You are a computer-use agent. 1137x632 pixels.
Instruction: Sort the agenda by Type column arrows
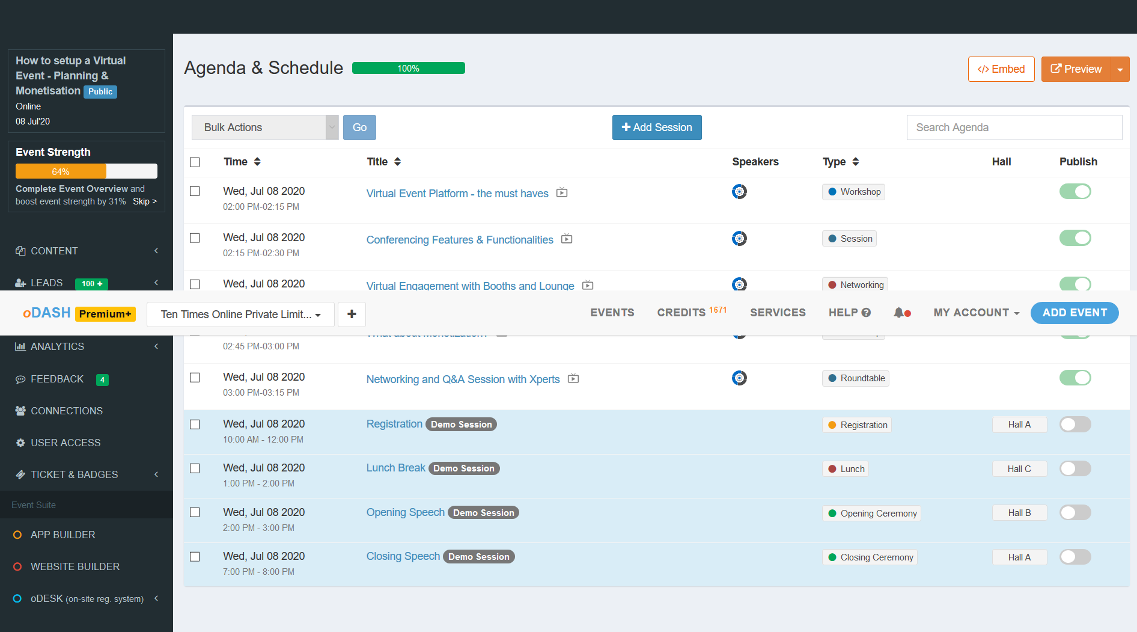(x=855, y=162)
